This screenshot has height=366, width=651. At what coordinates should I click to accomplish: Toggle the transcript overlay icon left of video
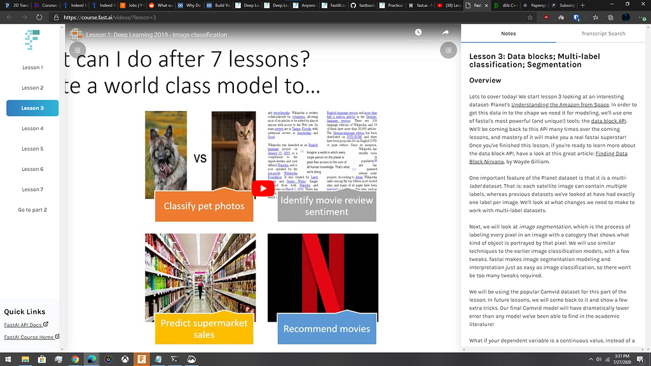tap(78, 49)
